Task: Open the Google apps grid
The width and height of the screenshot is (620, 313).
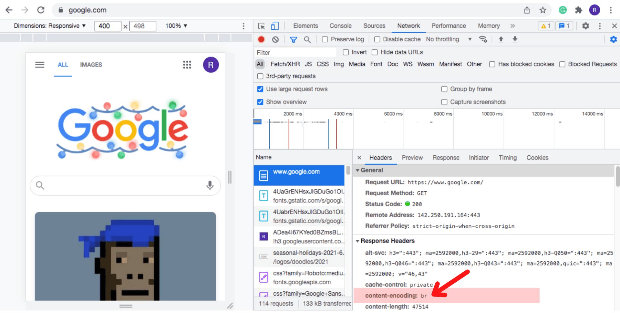Action: coord(187,65)
